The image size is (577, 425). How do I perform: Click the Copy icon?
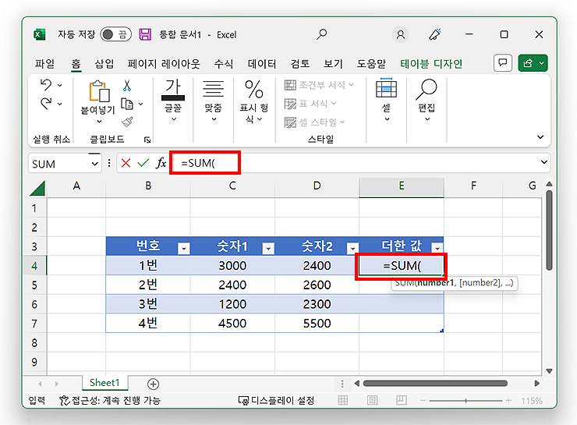[x=127, y=104]
